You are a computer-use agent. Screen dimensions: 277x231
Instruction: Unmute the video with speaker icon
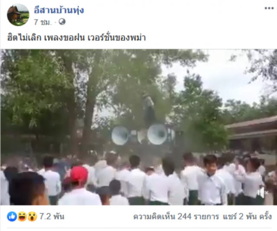click(x=264, y=192)
